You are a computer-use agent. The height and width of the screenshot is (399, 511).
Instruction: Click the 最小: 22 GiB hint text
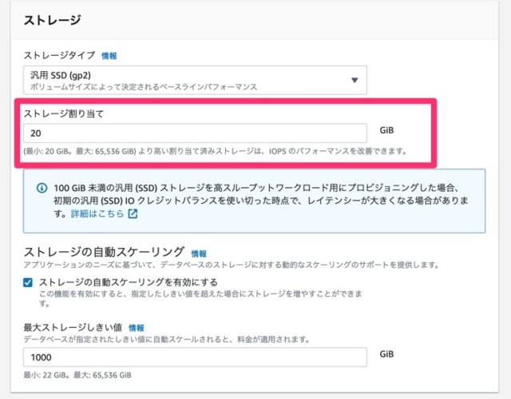[50, 375]
